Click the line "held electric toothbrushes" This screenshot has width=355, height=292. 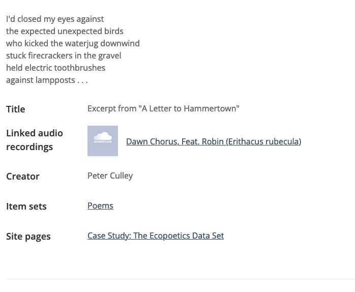coord(55,68)
